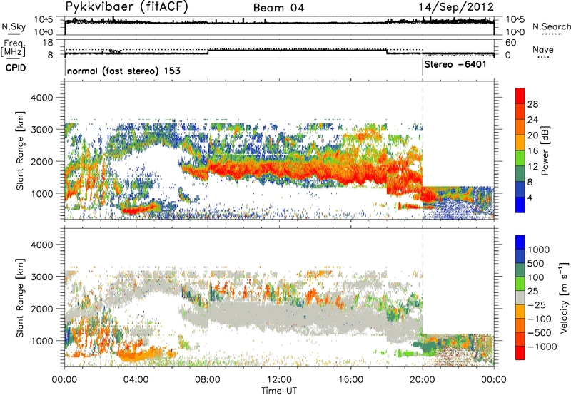Image resolution: width=571 pixels, height=395 pixels.
Task: Click the '-100' Velocity colorbar label
Action: [540, 319]
